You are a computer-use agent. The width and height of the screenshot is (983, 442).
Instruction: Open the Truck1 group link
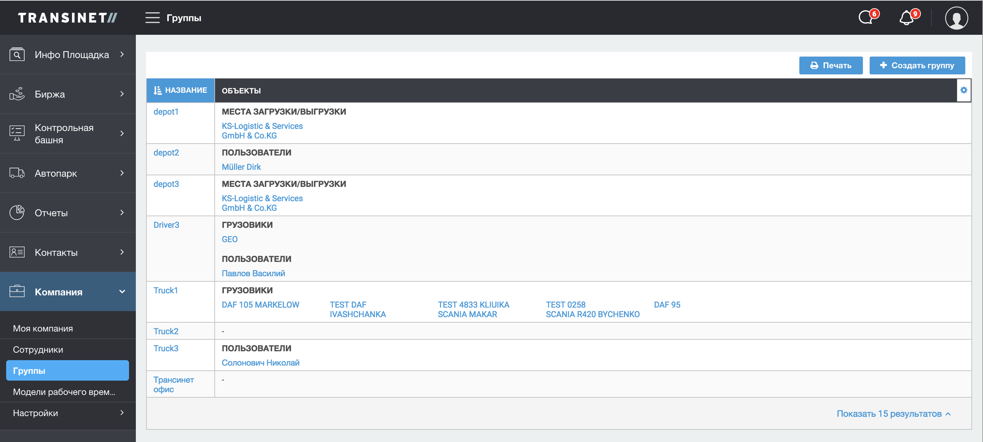coord(166,290)
